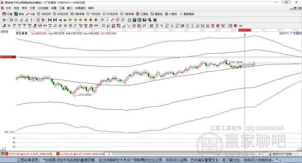Image resolution: width=302 pixels, height=163 pixels.
Task: Open the P数字表 number table
Action: pyautogui.click(x=78, y=14)
